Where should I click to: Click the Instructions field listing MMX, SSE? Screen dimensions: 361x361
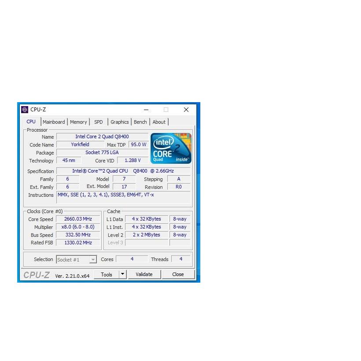[x=123, y=197]
